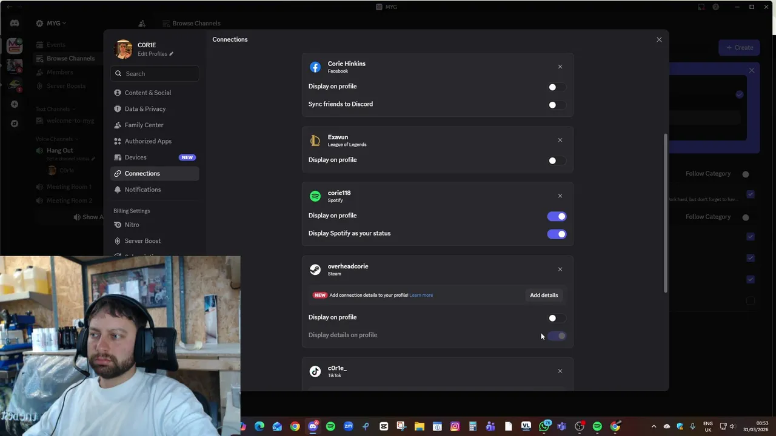Enable Steam Display on profile
This screenshot has width=776, height=436.
click(x=557, y=318)
